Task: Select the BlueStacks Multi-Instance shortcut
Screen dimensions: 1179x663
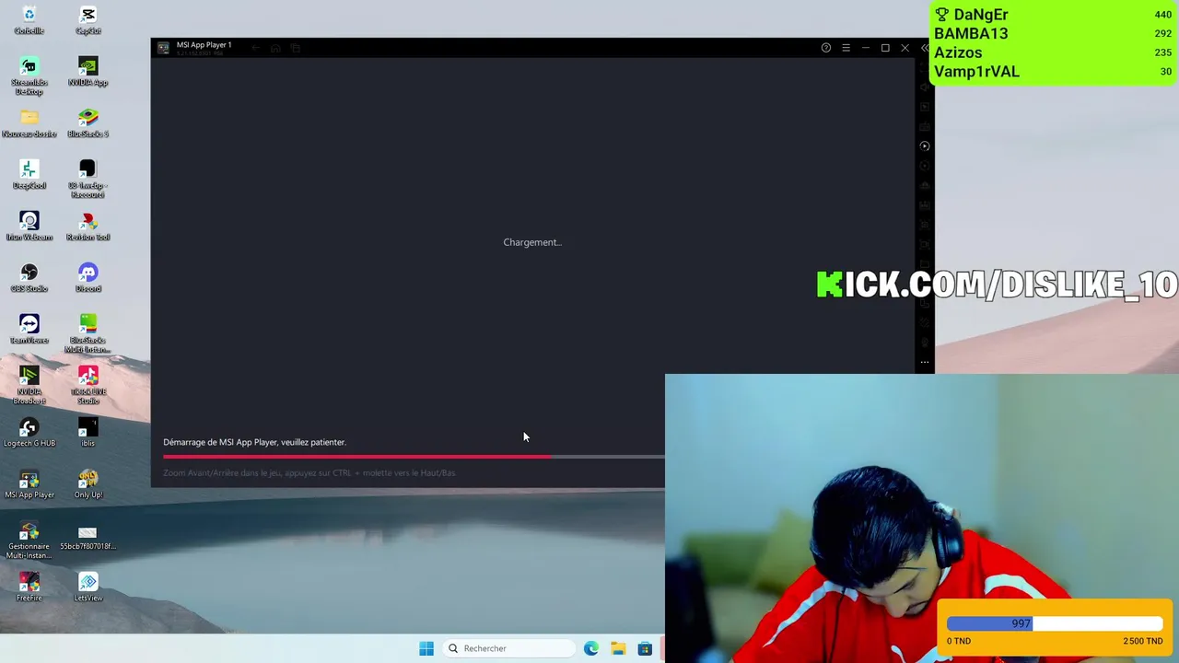Action: 88,333
